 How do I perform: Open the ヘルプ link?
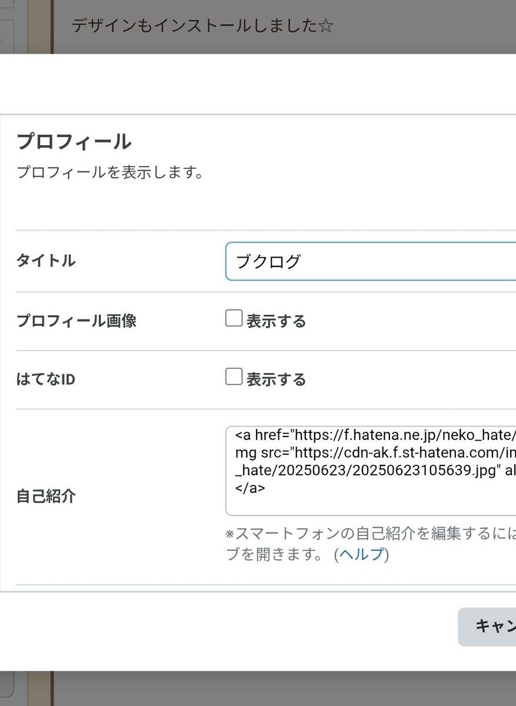[x=361, y=554]
